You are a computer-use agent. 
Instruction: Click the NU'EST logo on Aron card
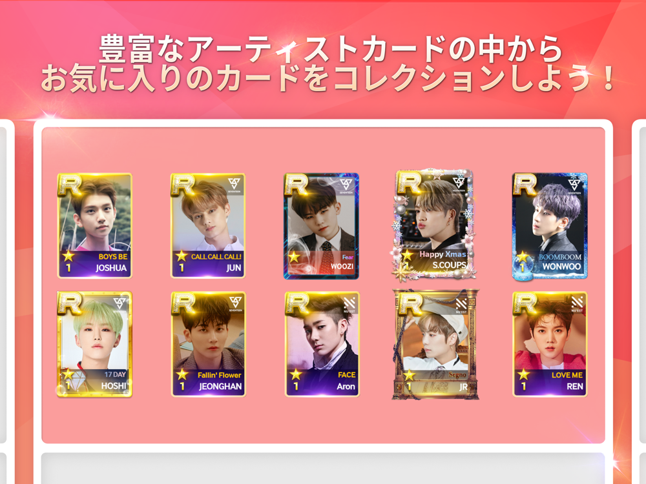pos(349,304)
